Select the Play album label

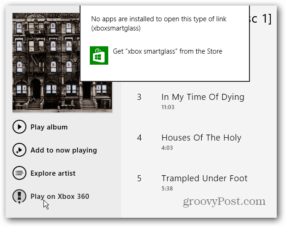49,127
